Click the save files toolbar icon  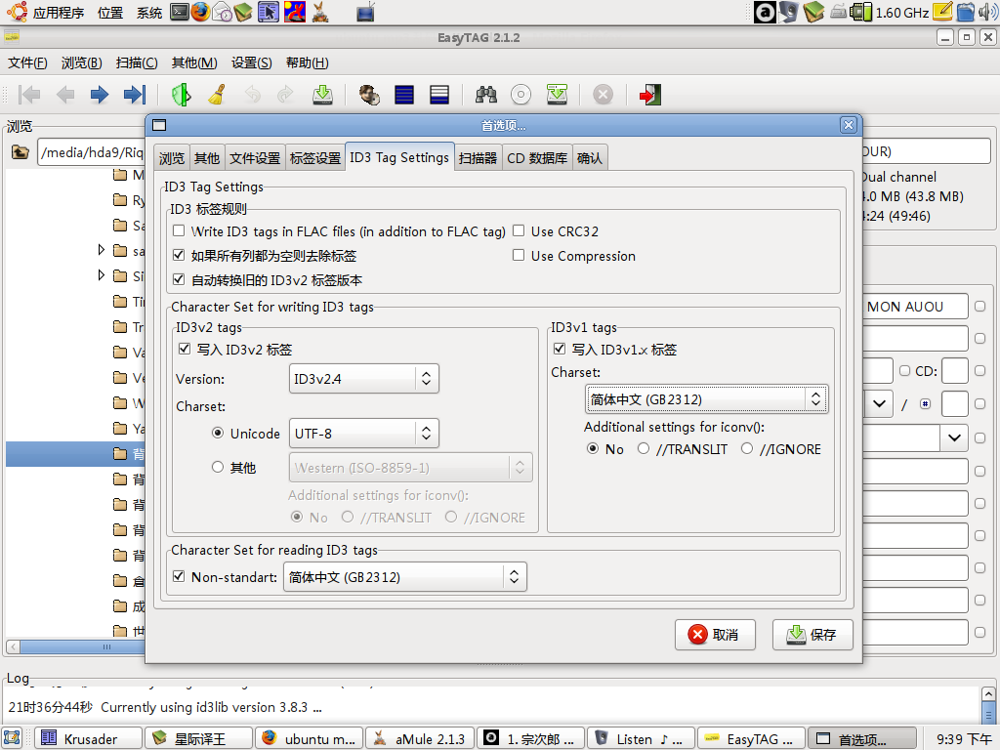point(322,95)
